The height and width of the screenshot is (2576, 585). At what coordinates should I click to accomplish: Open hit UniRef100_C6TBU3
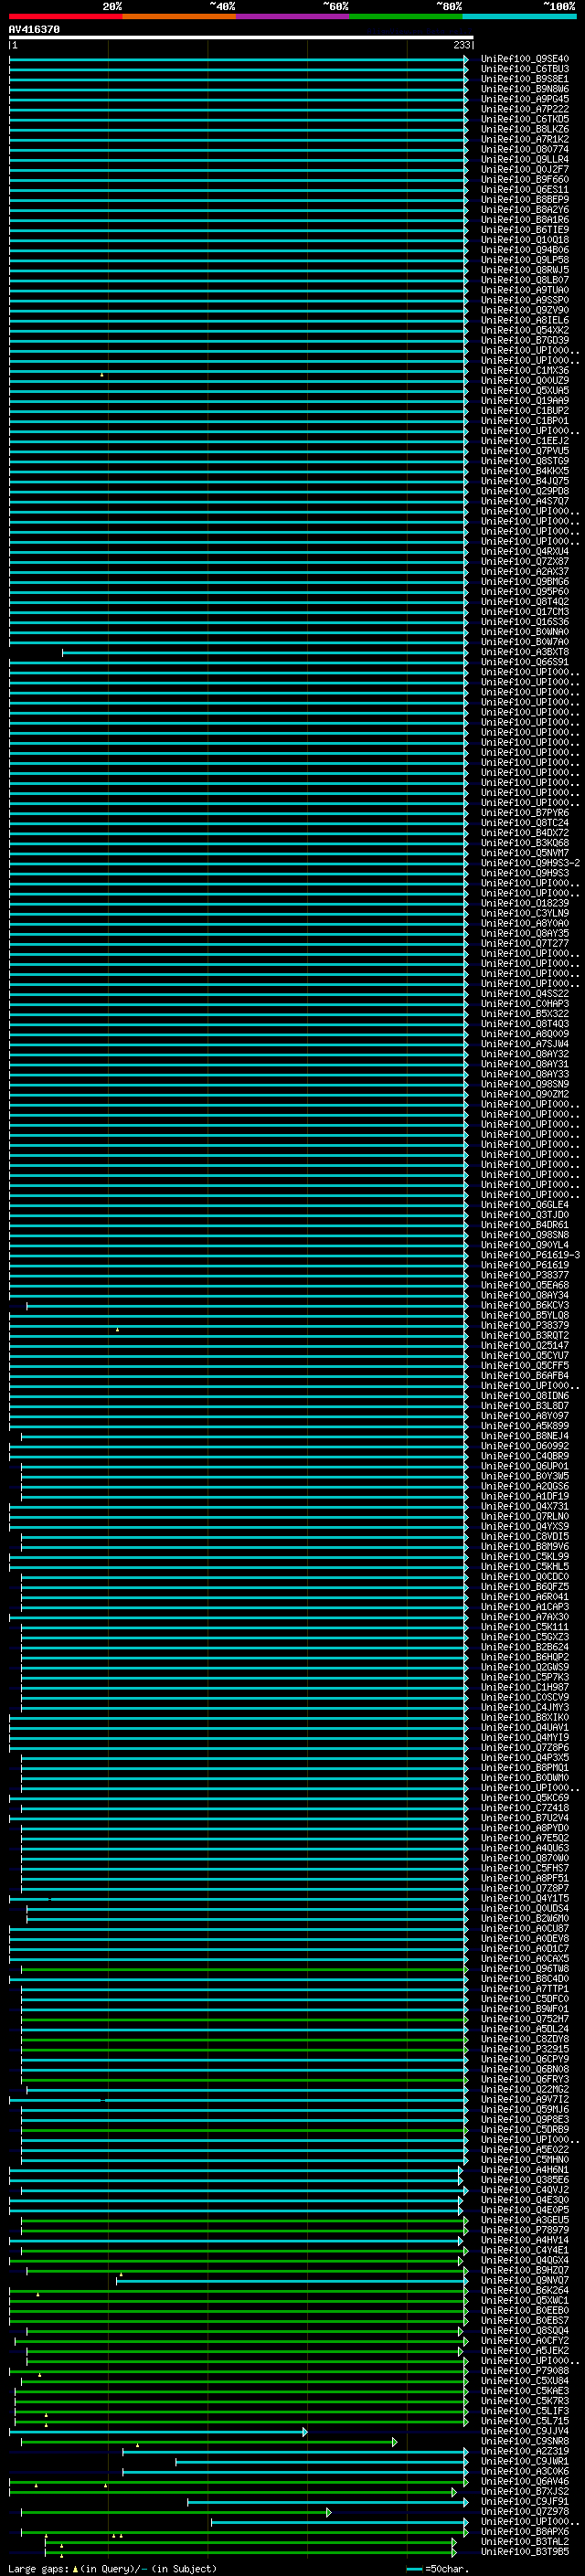point(525,69)
